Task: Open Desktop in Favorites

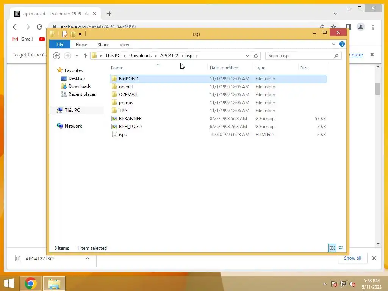Action: click(x=73, y=78)
